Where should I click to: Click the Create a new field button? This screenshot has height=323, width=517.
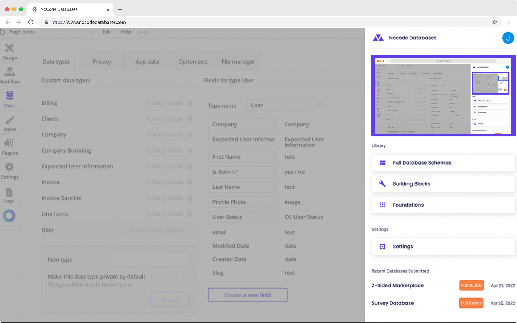coord(248,295)
